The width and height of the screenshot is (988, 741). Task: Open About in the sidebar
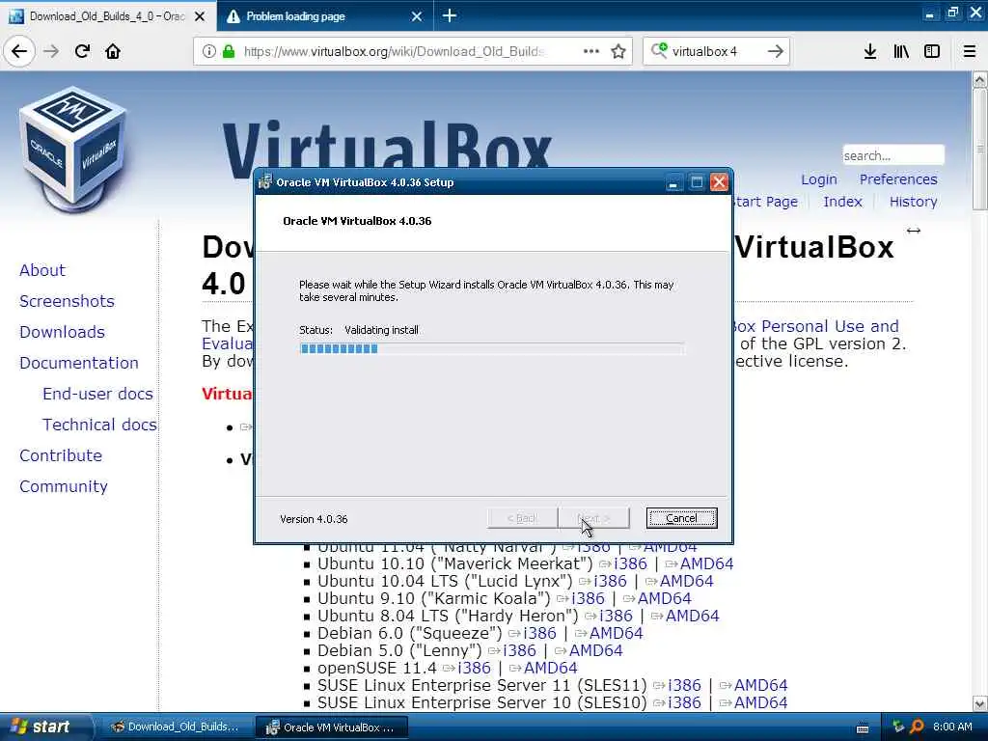point(42,270)
